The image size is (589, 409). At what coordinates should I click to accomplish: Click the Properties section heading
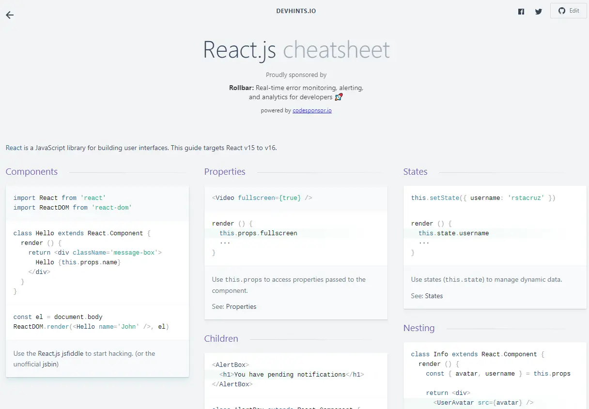[x=225, y=172]
